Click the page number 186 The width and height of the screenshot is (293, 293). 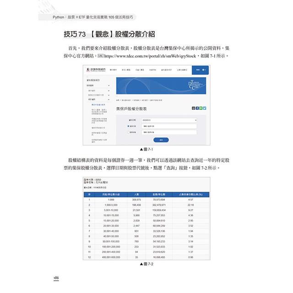click(56, 278)
